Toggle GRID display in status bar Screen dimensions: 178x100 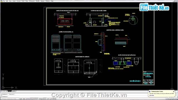[24, 99]
